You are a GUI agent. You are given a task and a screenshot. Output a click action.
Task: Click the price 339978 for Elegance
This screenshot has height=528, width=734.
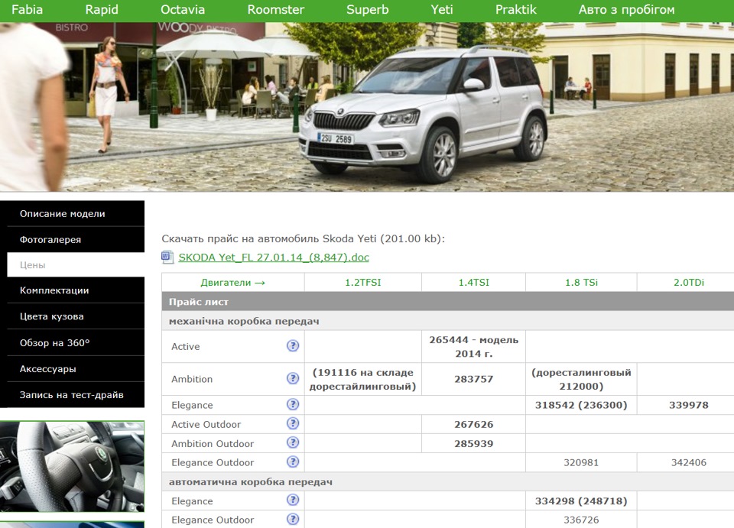pyautogui.click(x=689, y=405)
